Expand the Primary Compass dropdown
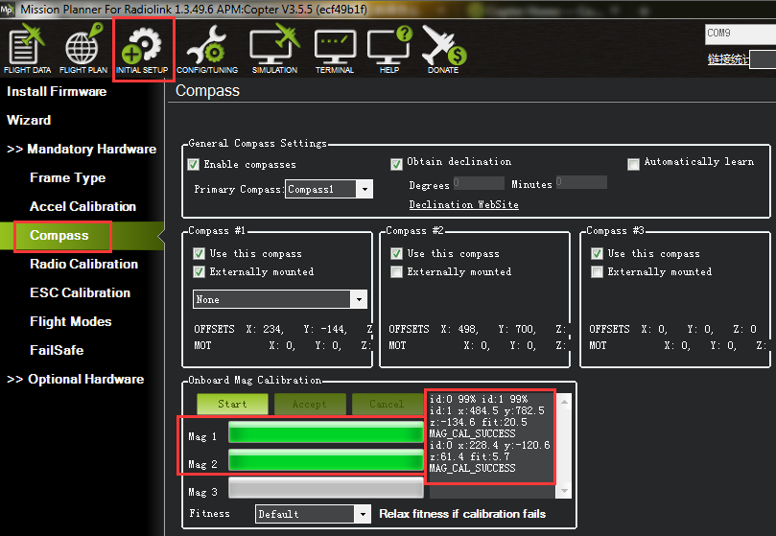Image resolution: width=776 pixels, height=536 pixels. pos(364,190)
